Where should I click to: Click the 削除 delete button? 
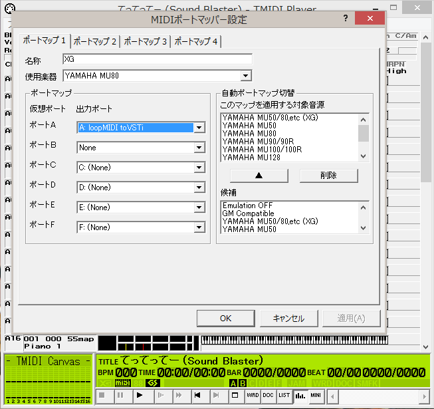click(328, 176)
